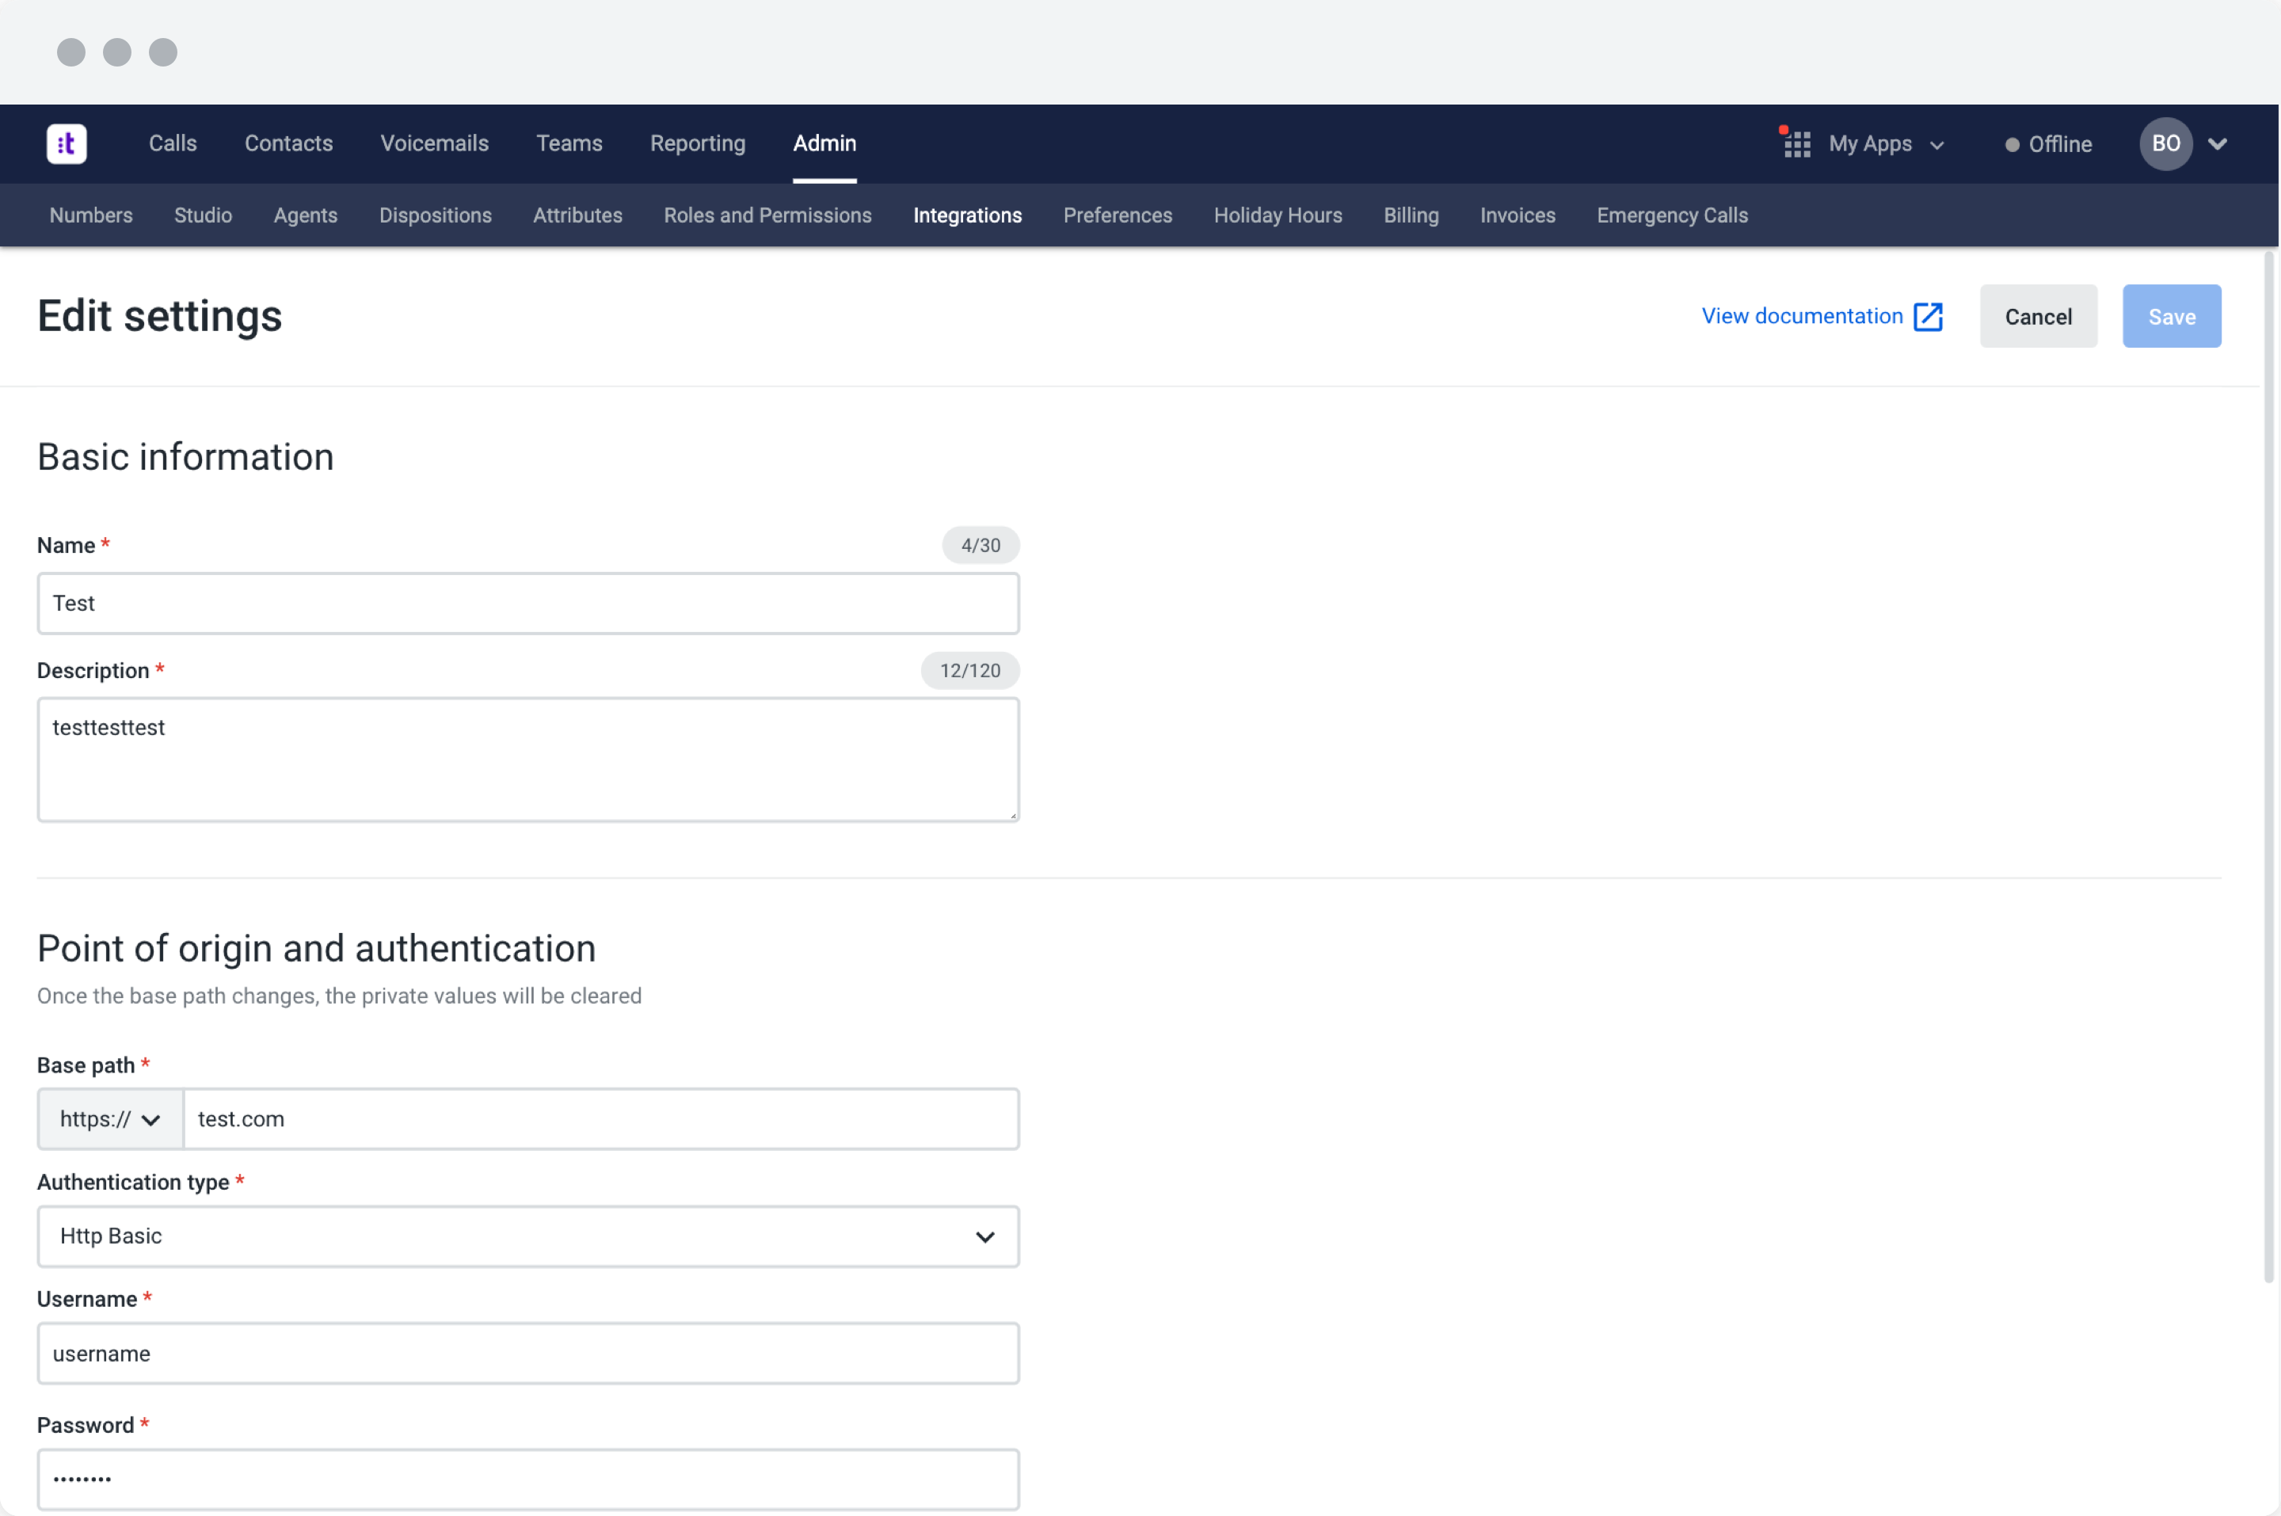Click the Talkdesk logo icon
Image resolution: width=2281 pixels, height=1516 pixels.
coord(67,144)
